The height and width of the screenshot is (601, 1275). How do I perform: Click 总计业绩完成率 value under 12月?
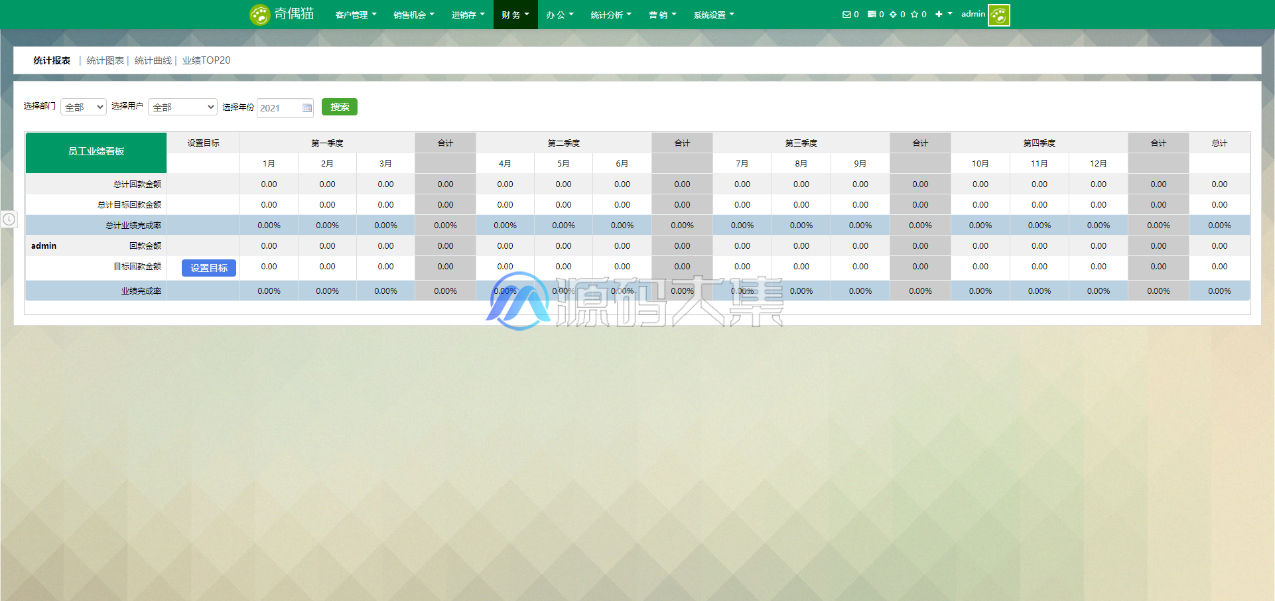tap(1099, 226)
